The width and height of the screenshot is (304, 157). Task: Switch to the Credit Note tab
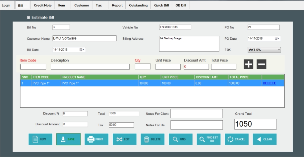[43, 5]
